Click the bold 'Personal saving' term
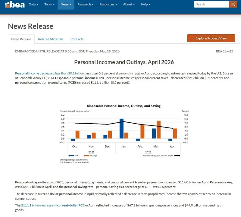The width and height of the screenshot is (241, 217). [221, 182]
